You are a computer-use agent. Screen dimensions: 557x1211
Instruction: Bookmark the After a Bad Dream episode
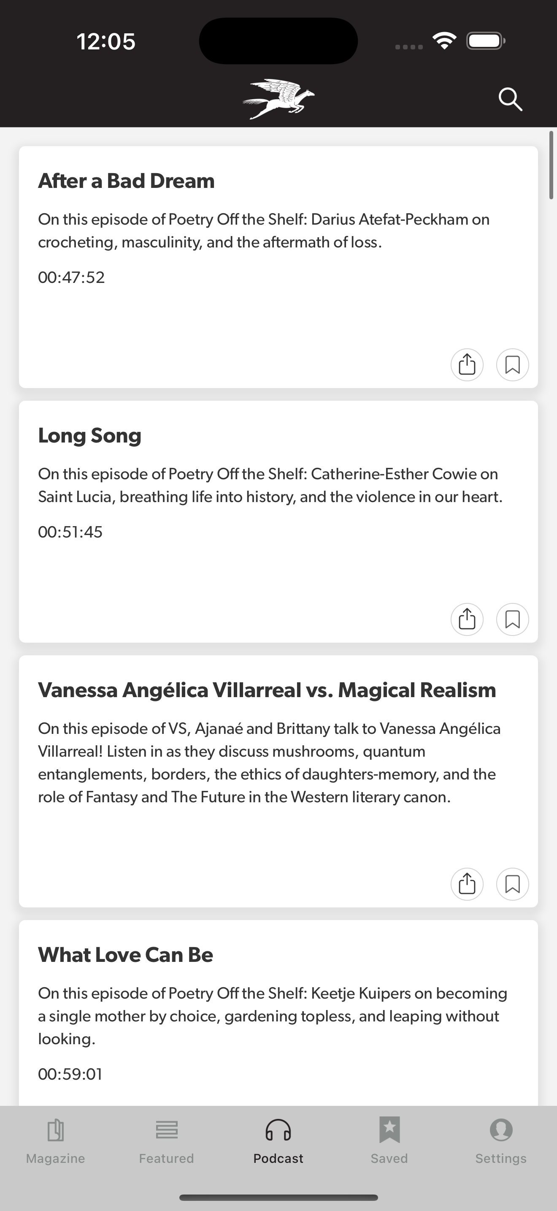coord(512,364)
